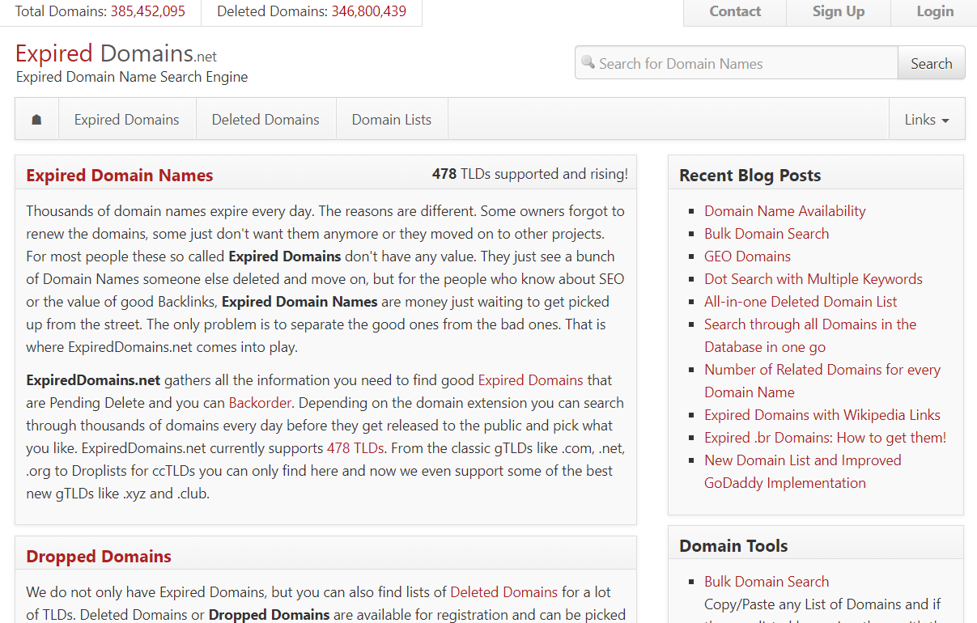Go to the Expired Domains.net site logo
The width and height of the screenshot is (977, 623).
116,54
